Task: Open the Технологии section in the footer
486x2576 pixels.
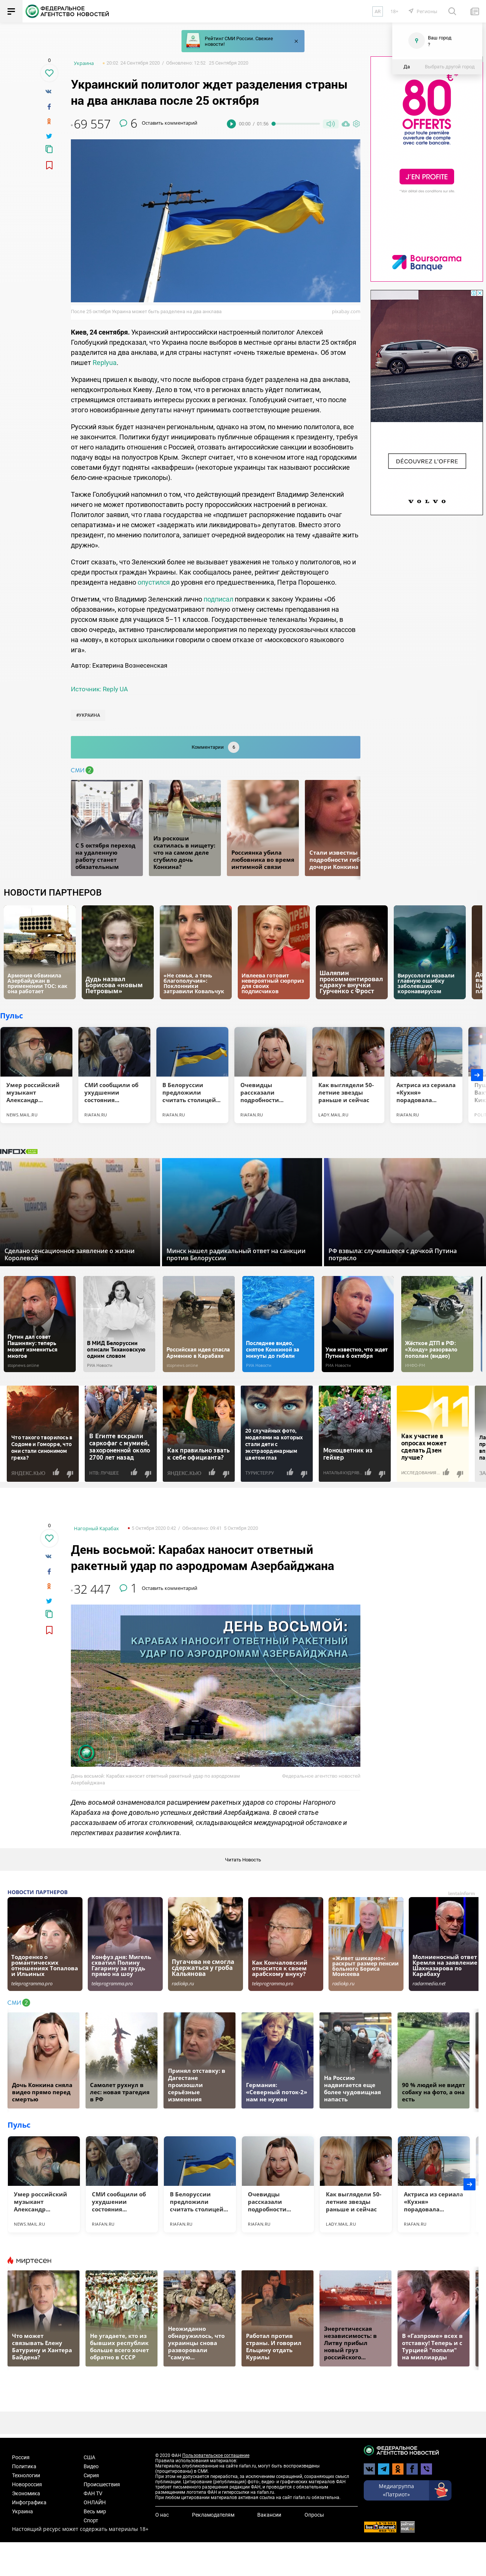Action: point(26,2475)
